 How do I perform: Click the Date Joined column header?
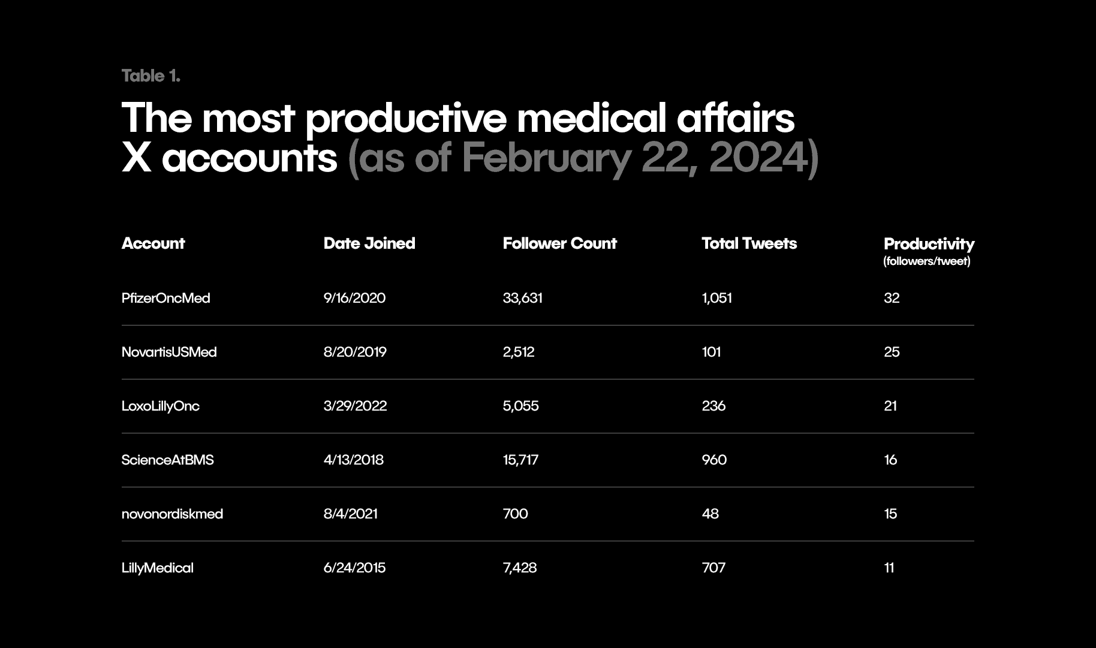[x=369, y=243]
